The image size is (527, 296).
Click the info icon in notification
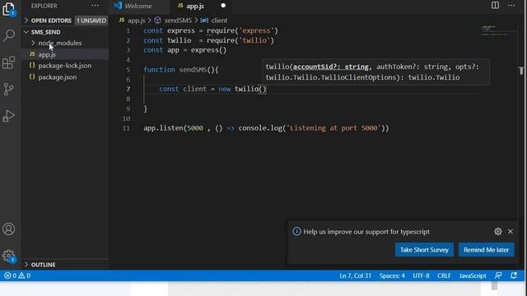(x=296, y=232)
